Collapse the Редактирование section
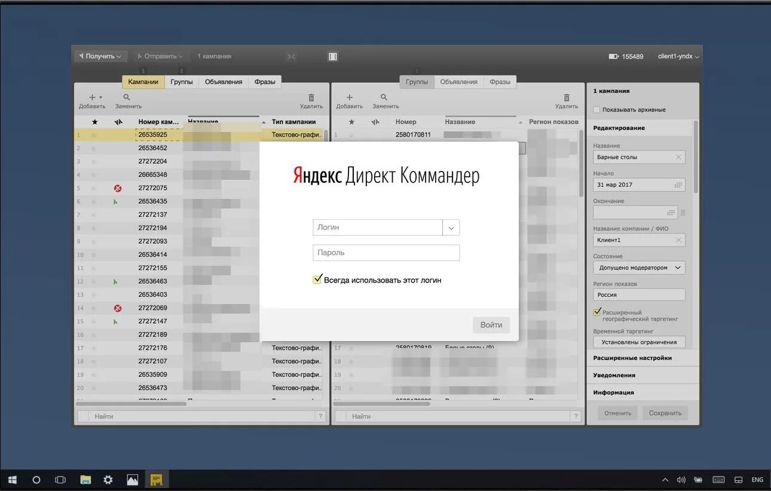Viewport: 771px width, 491px height. click(640, 128)
